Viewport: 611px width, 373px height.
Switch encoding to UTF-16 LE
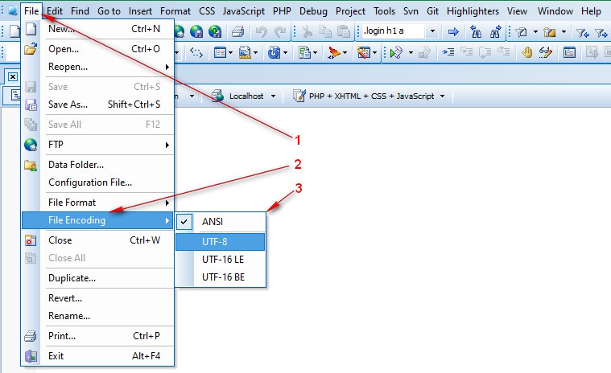point(222,260)
